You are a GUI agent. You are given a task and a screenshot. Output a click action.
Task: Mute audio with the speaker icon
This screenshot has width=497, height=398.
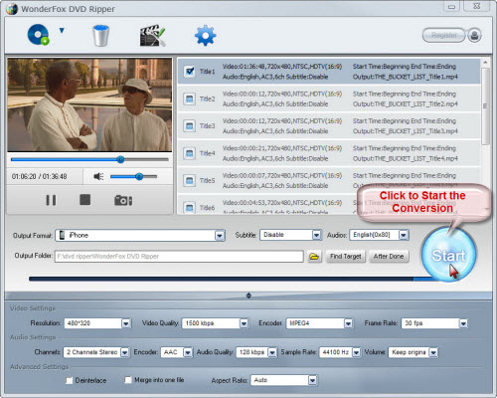tap(98, 176)
